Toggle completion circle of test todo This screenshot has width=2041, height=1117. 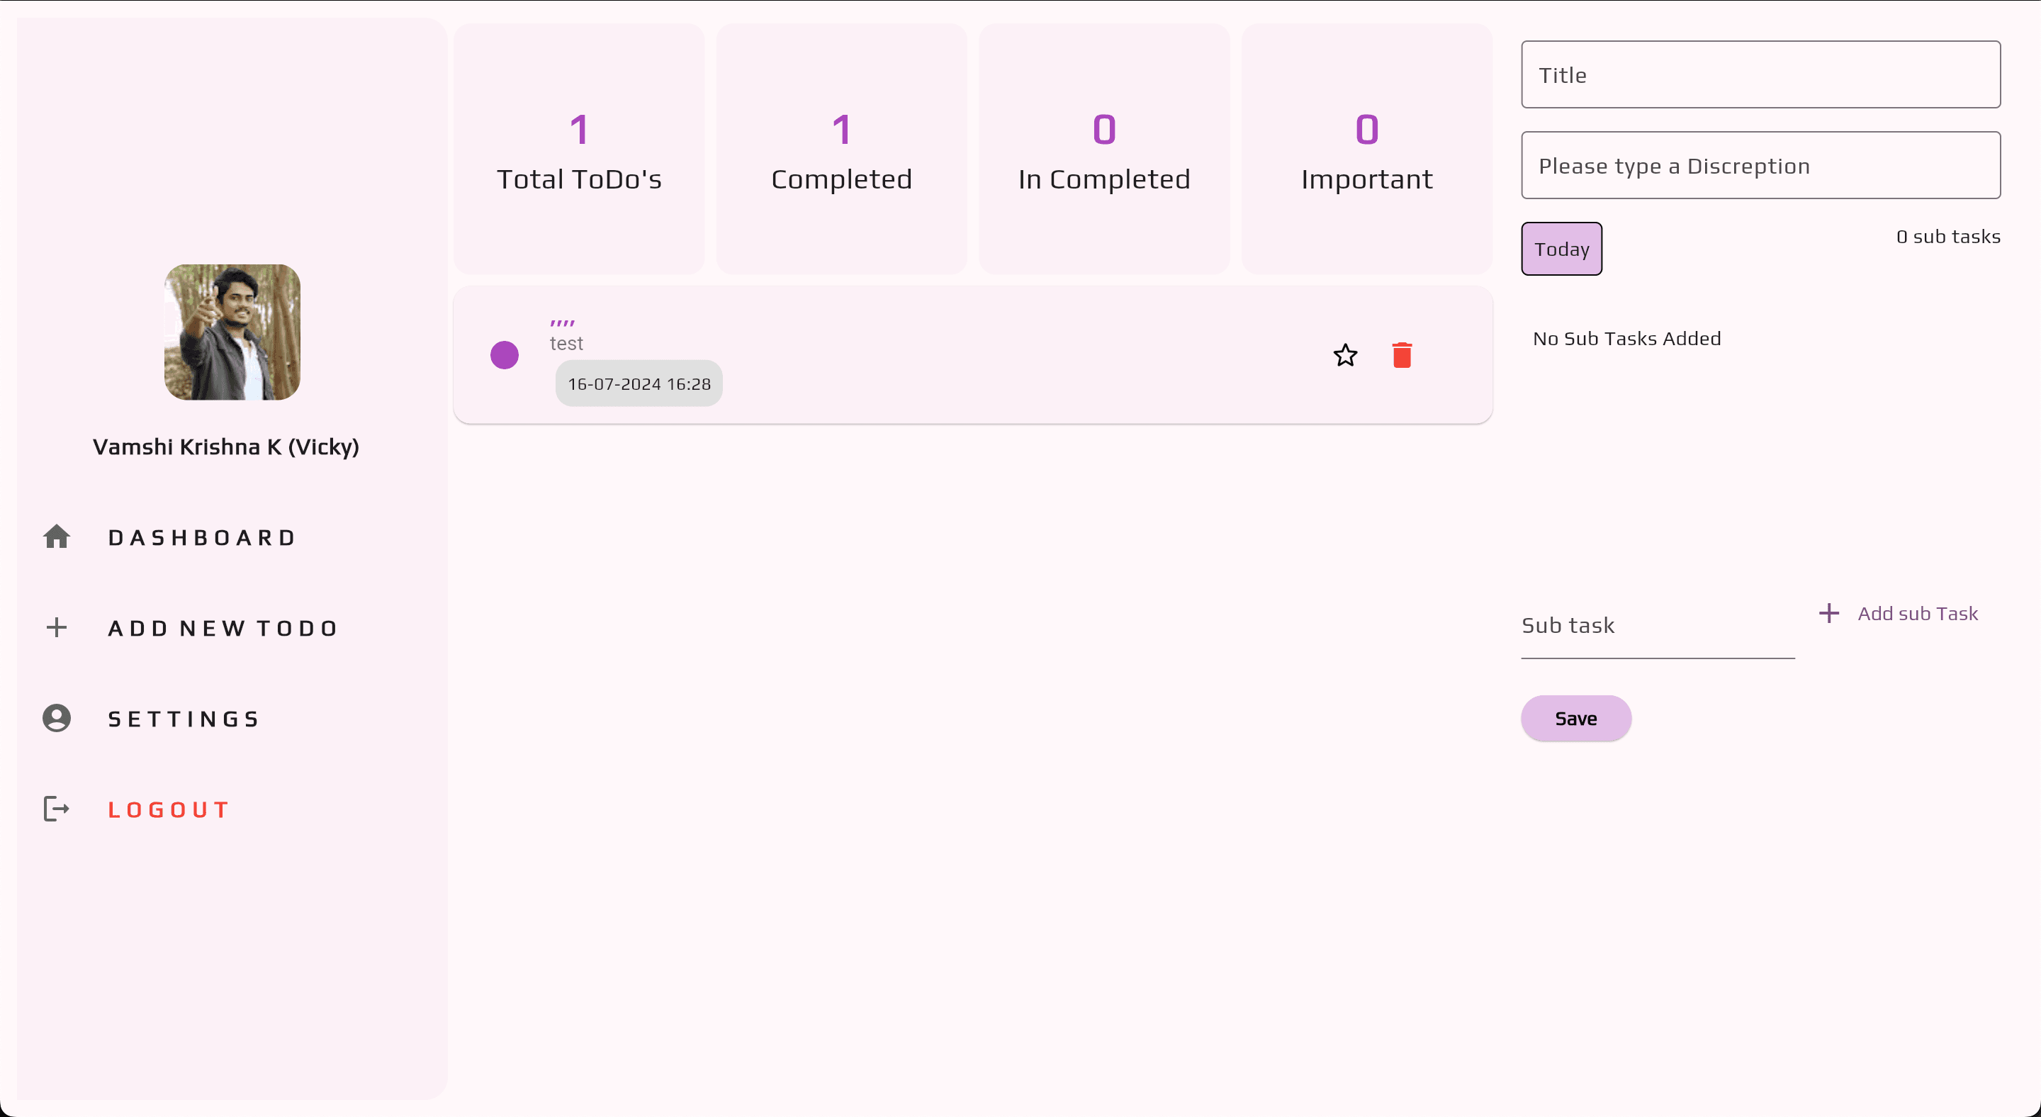[x=504, y=355]
